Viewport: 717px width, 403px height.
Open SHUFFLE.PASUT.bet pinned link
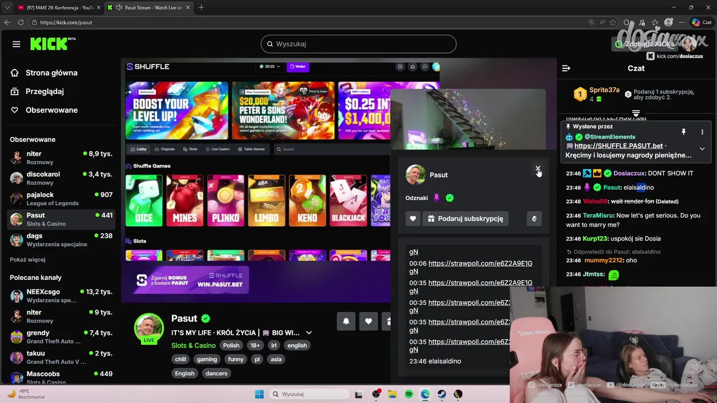click(x=618, y=146)
